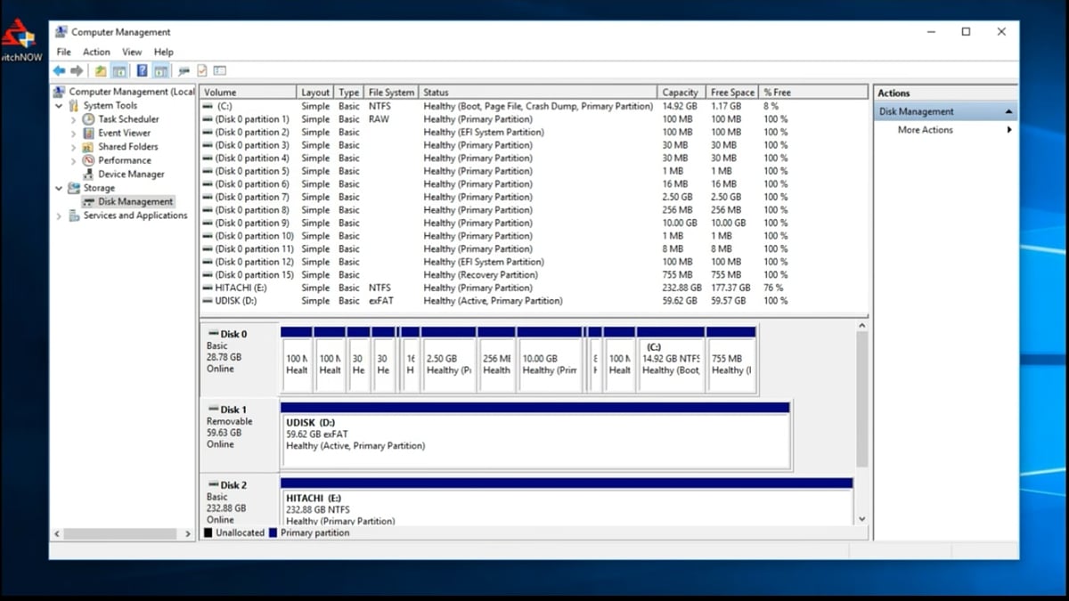Viewport: 1069px width, 601px height.
Task: Open the View menu
Action: [x=132, y=52]
